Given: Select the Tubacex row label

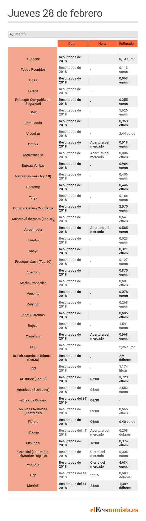Looking at the screenshot, I should point(33,59).
